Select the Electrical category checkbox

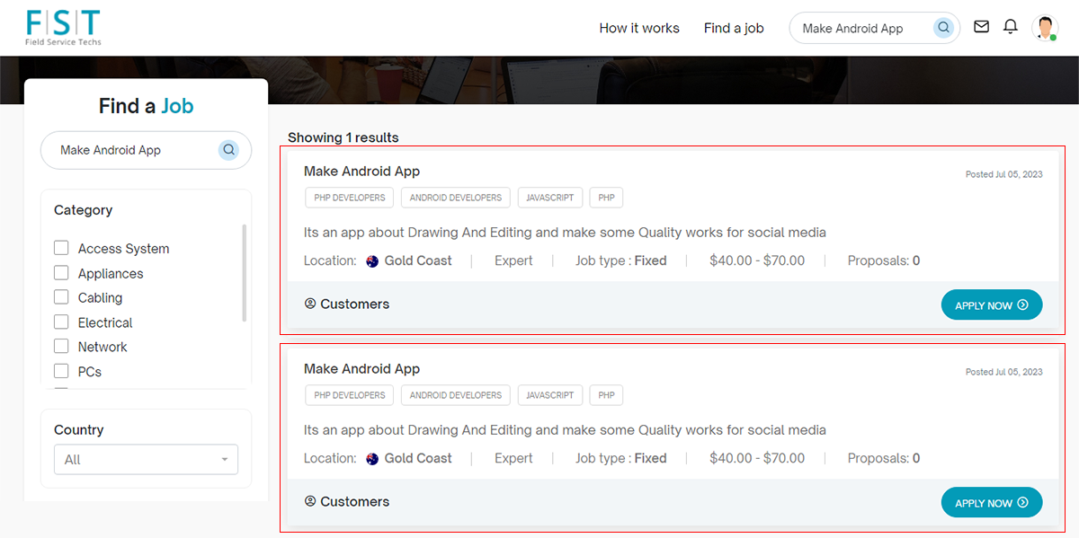pos(61,322)
